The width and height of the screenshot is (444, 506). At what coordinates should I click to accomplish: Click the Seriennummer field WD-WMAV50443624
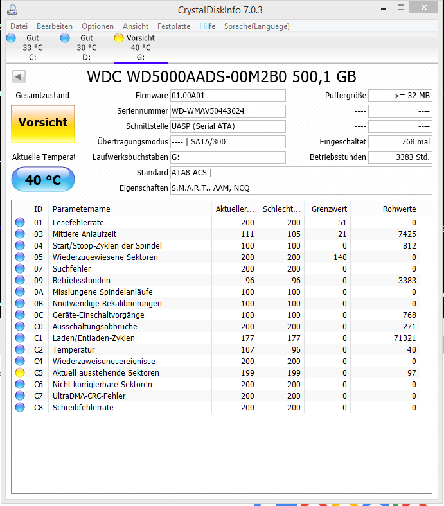[228, 111]
